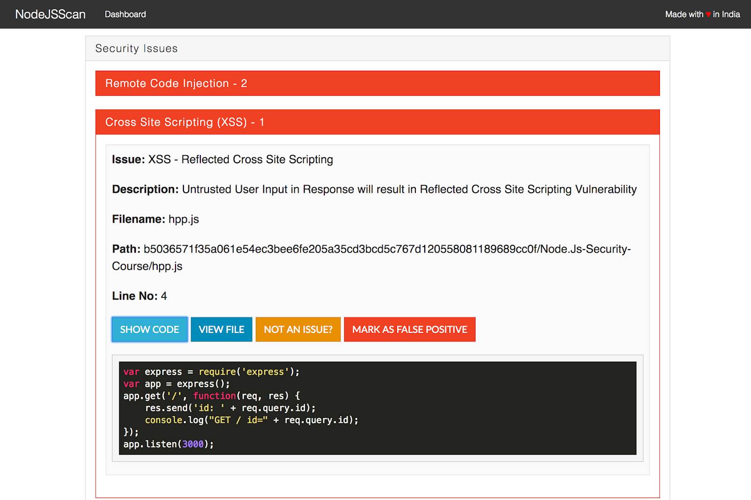
Task: Click MARK AS FALSE POSITIVE
Action: tap(409, 329)
